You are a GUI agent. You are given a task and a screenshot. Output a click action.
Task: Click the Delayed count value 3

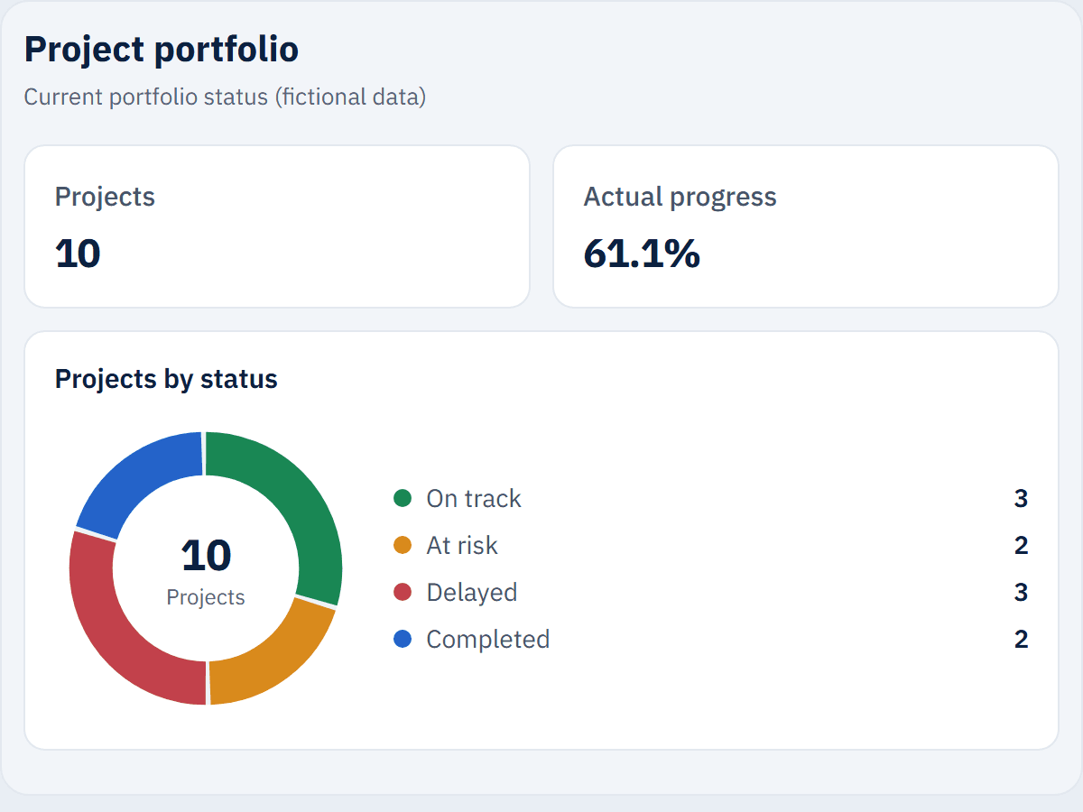tap(1021, 592)
